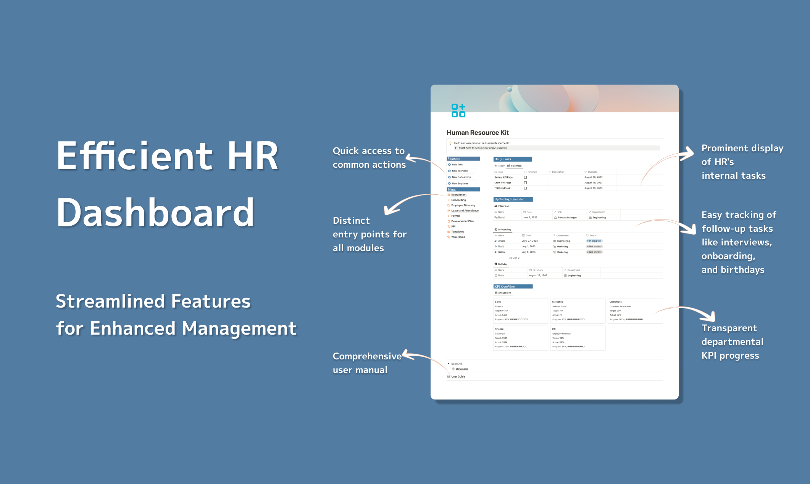This screenshot has width=810, height=484.
Task: Open the Employee Directory link
Action: (463, 205)
